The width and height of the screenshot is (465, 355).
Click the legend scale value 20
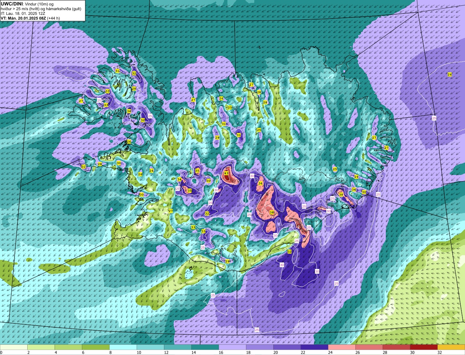(x=275, y=352)
